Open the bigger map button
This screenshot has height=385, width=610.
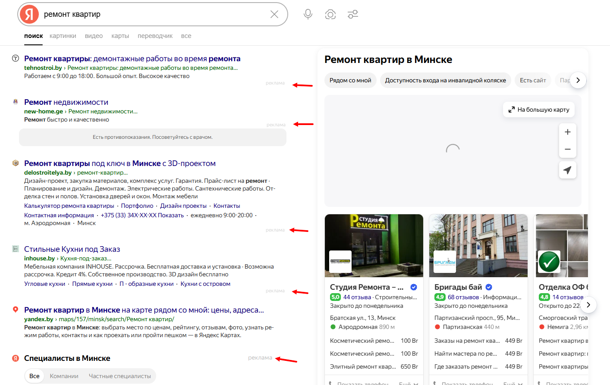click(539, 110)
